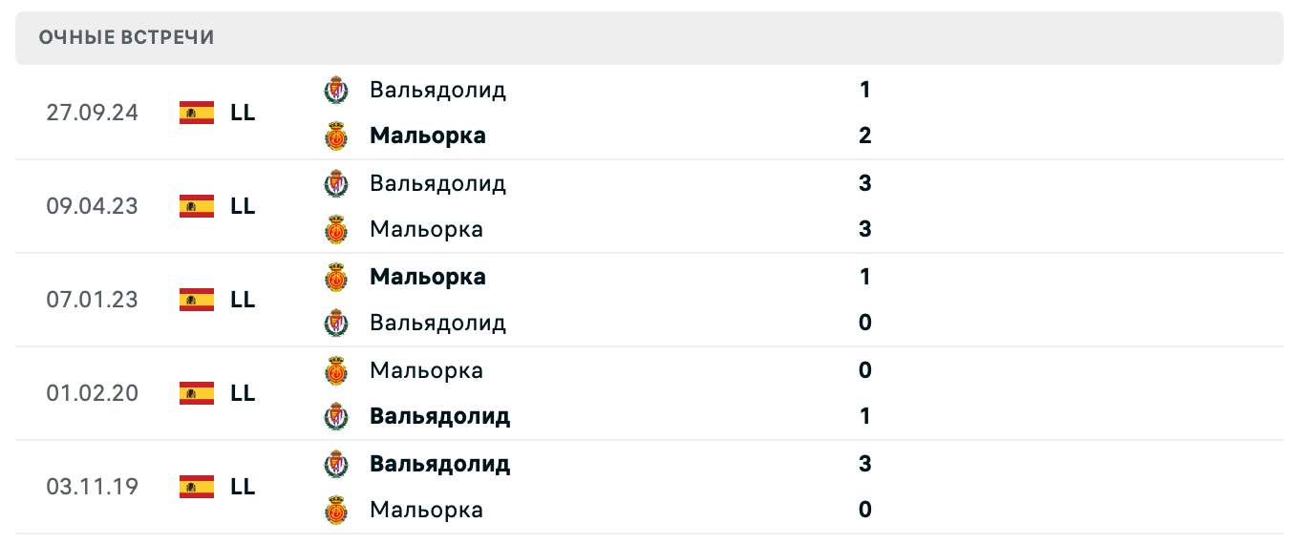Click Spain flag for 27.09.24 match

point(197,113)
